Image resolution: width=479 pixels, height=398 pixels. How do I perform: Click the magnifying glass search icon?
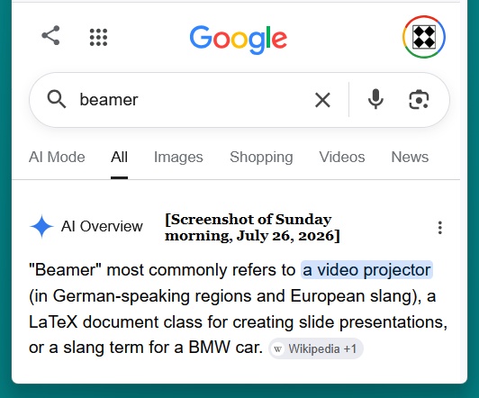(x=57, y=100)
